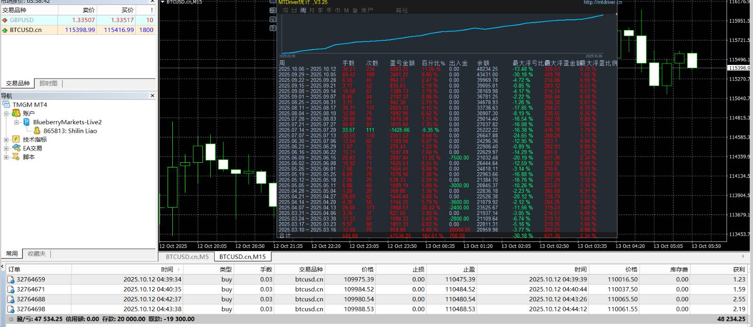Click the question mark help icon on MTDriver panel
Screen dimensions: 753x327
click(273, 28)
